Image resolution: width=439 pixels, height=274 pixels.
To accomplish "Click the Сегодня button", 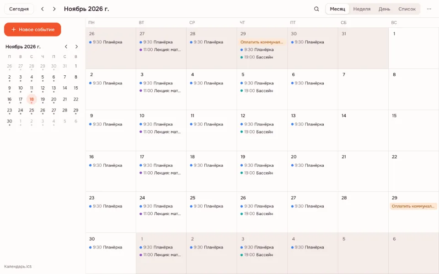I will click(x=19, y=9).
